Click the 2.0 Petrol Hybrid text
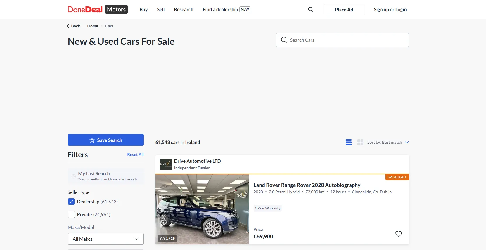The width and height of the screenshot is (486, 250). click(x=284, y=192)
